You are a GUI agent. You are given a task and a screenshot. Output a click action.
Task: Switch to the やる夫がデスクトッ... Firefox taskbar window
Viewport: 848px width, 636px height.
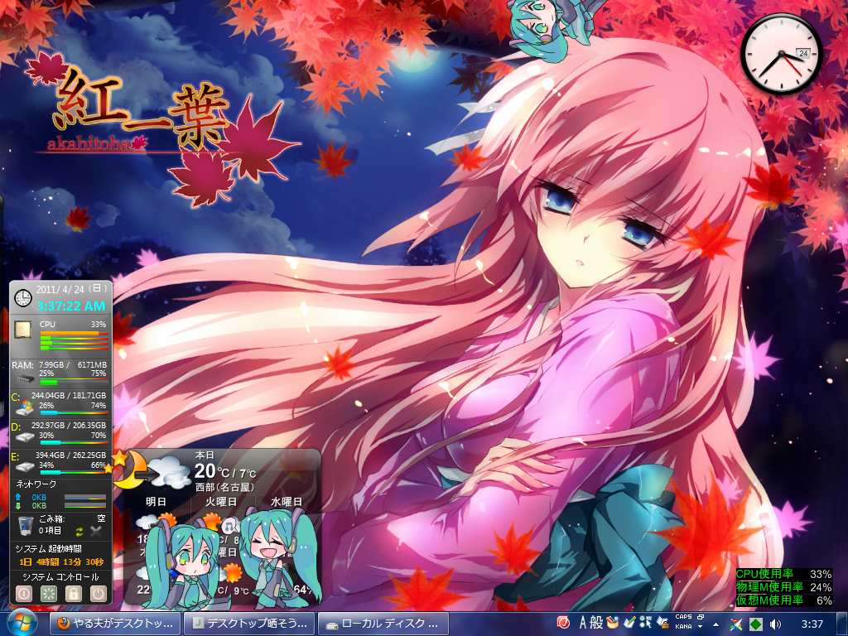[114, 624]
